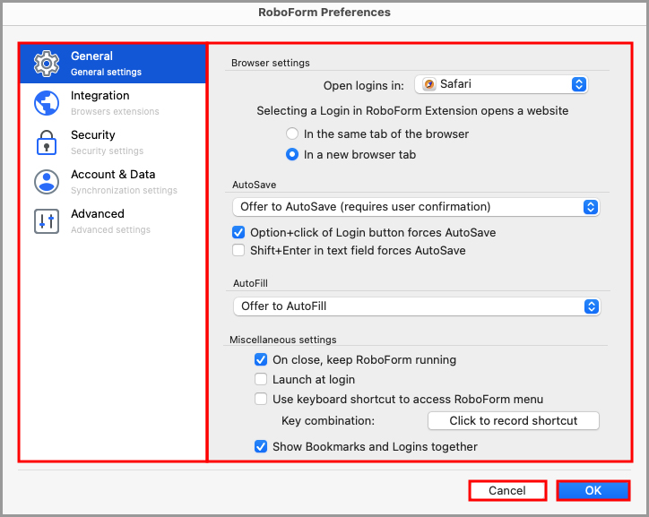649x517 pixels.
Task: Click the 'AutoFill' section heading
Action: [x=250, y=283]
